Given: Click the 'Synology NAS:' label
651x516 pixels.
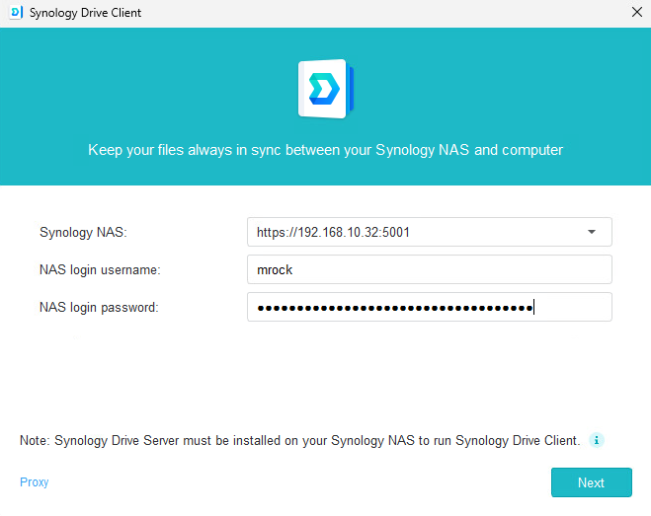Looking at the screenshot, I should point(83,232).
